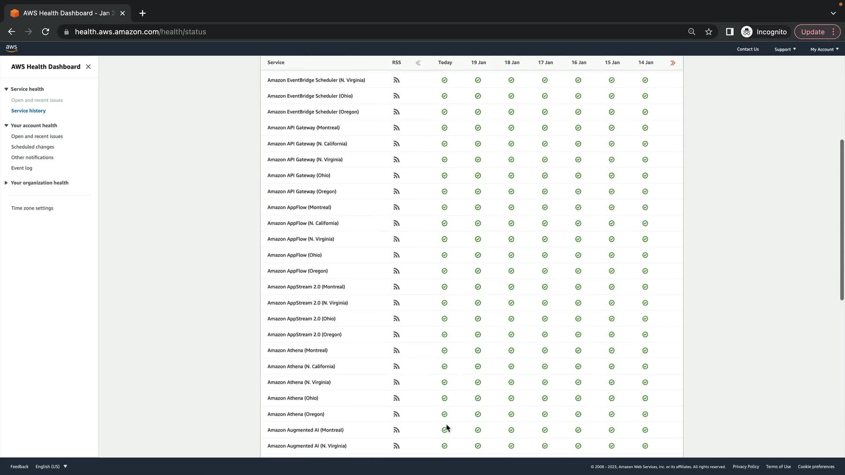Open RSS feed for Amazon API Gateway (Ohio)
Viewport: 845px width, 475px height.
pyautogui.click(x=396, y=175)
